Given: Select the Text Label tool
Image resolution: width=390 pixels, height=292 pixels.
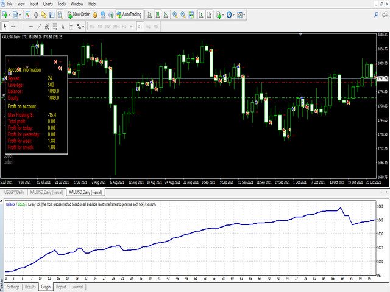Looking at the screenshot, I should [71, 27].
